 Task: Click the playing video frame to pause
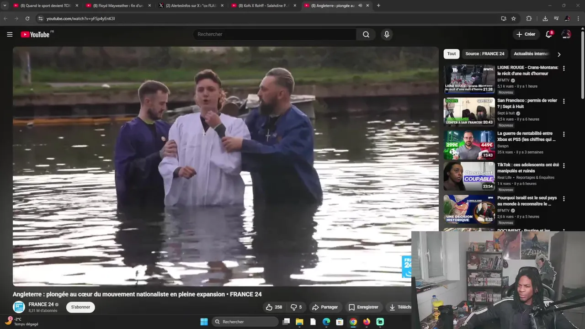[225, 166]
